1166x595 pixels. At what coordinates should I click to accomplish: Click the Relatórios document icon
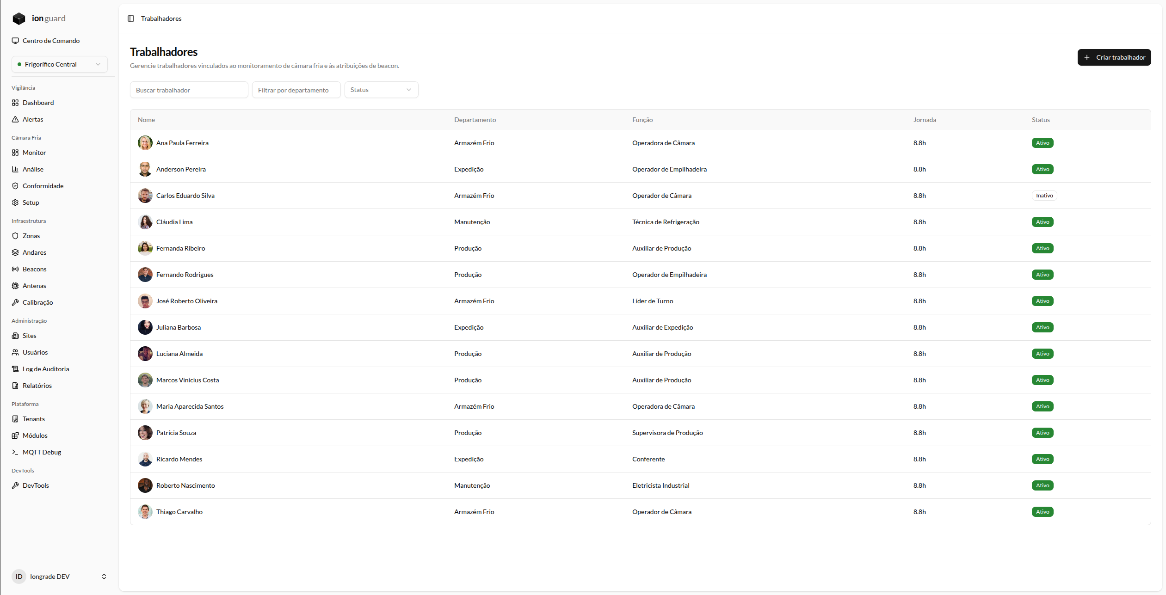pyautogui.click(x=15, y=386)
